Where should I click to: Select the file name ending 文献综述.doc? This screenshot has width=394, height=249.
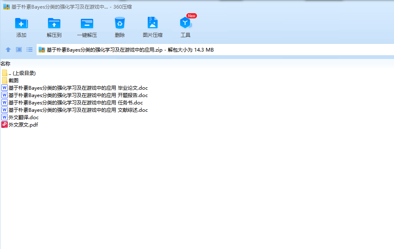pyautogui.click(x=78, y=110)
